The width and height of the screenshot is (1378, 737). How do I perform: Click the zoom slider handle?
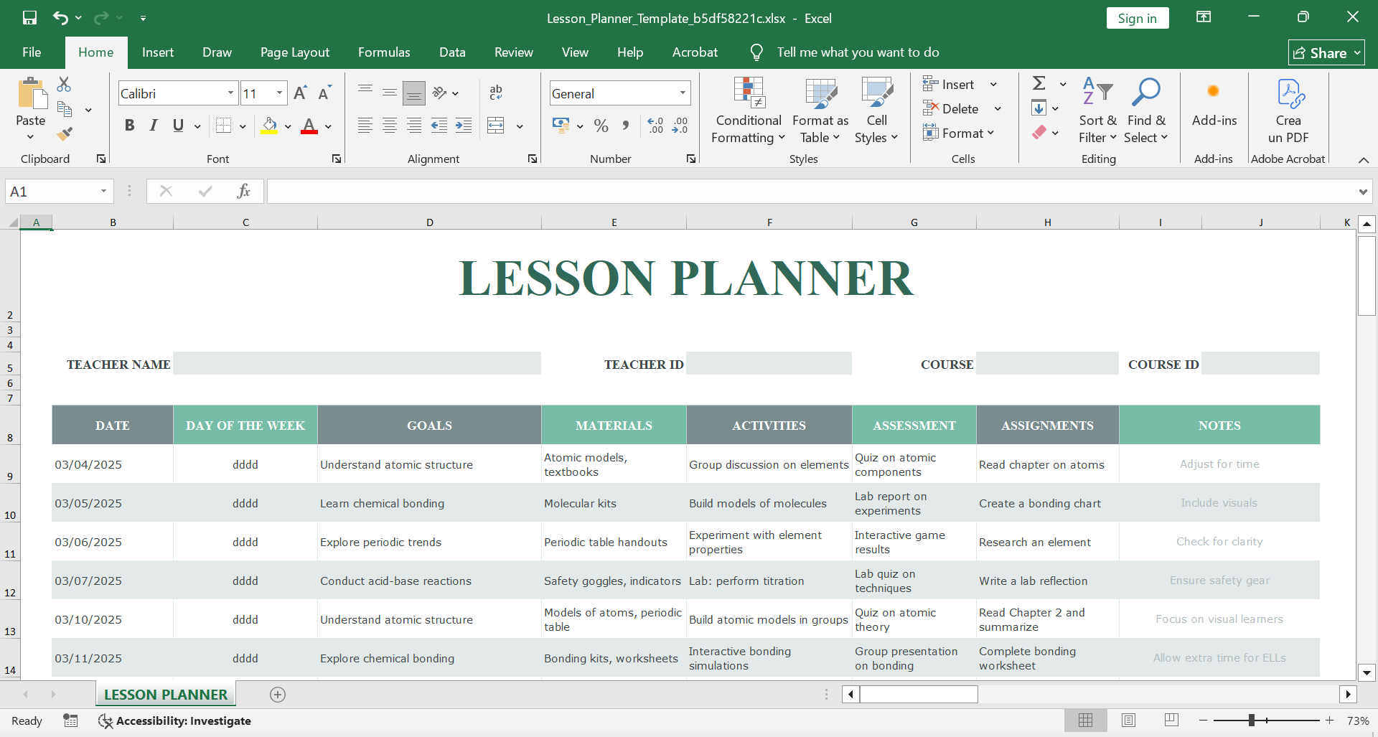click(1252, 720)
